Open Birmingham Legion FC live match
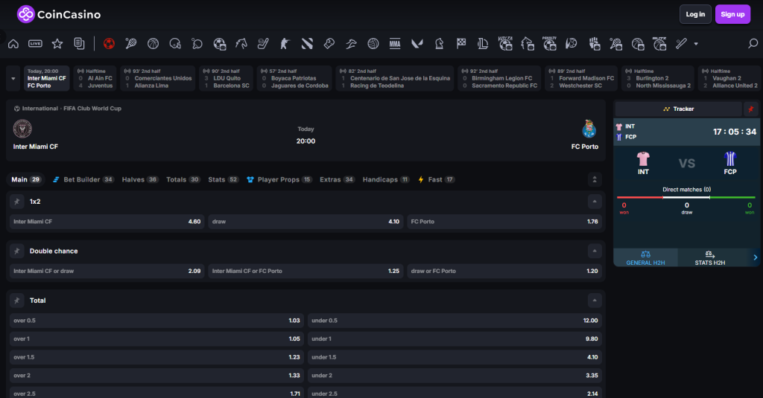Viewport: 763px width, 398px height. (x=499, y=78)
